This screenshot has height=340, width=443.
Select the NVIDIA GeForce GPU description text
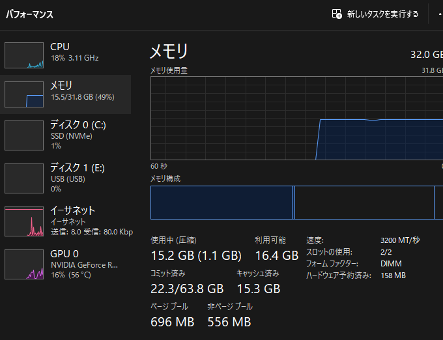click(x=84, y=265)
